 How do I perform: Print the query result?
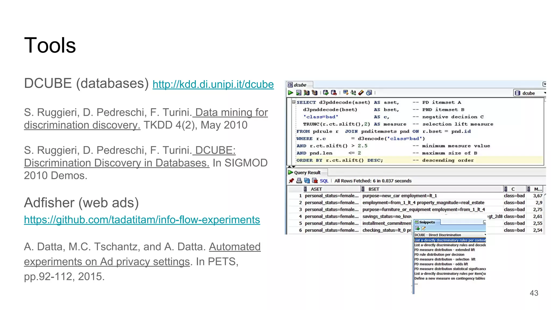coord(299,181)
